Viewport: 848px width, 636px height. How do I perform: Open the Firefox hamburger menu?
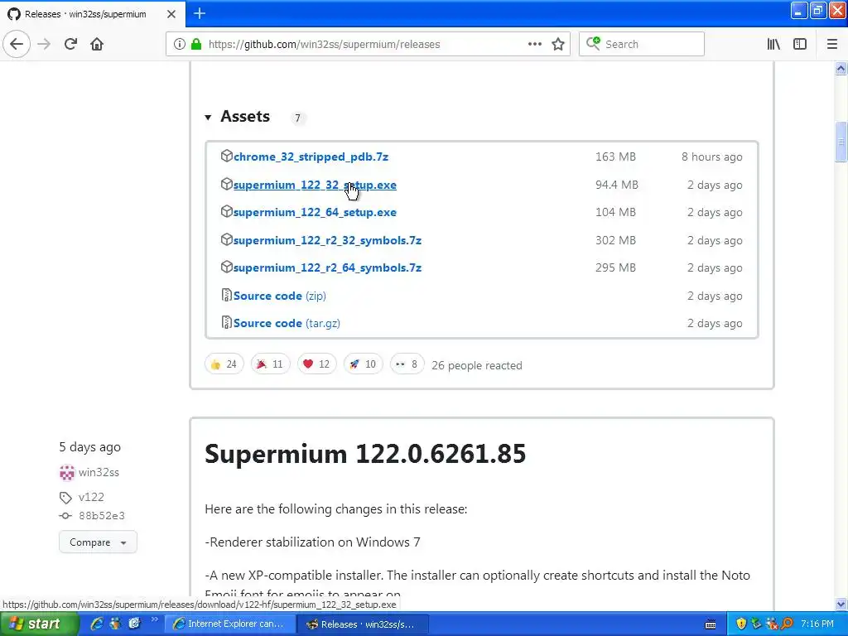point(831,45)
